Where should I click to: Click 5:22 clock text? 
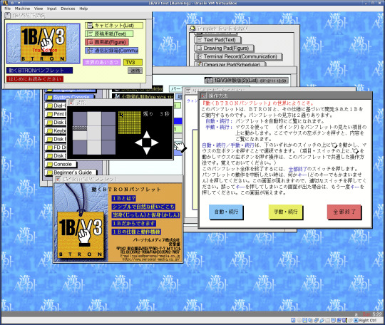[376, 314]
